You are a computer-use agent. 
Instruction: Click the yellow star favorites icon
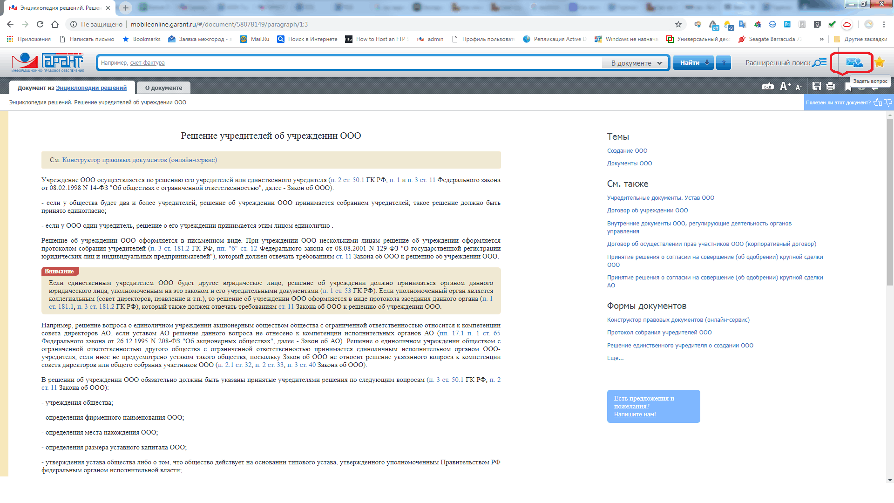click(880, 62)
